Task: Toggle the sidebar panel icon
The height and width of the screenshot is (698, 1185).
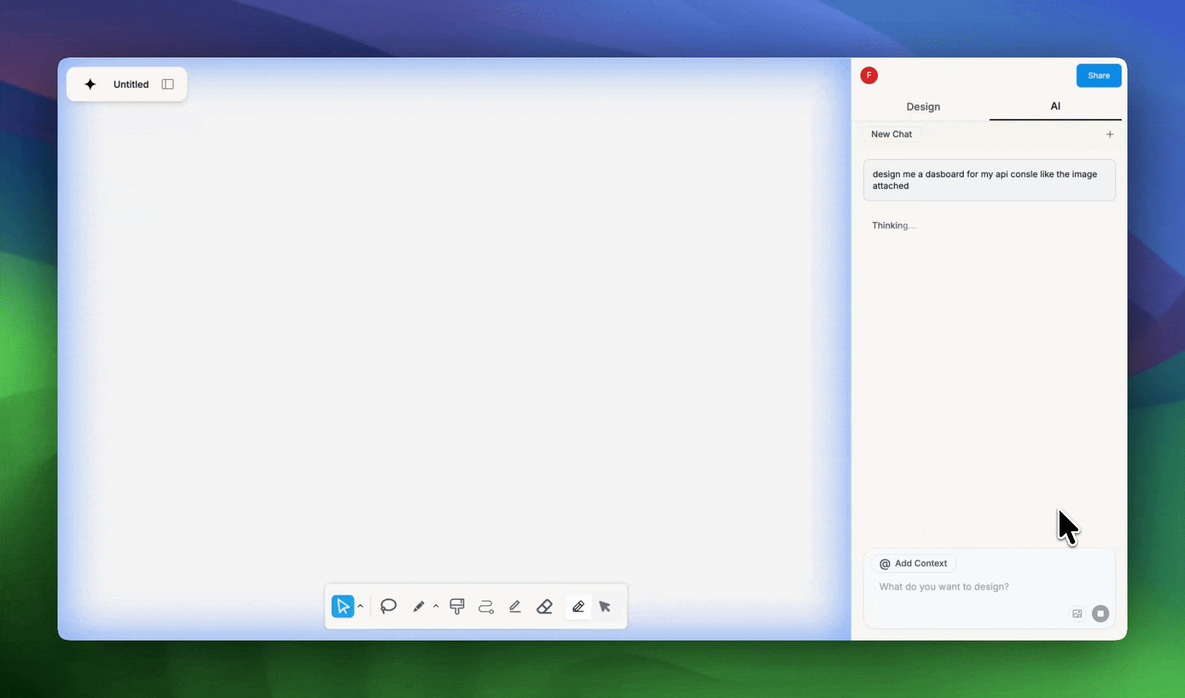Action: [168, 84]
